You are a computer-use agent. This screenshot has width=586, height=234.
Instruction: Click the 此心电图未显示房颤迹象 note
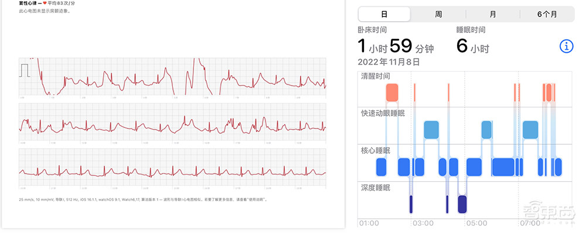coord(45,11)
